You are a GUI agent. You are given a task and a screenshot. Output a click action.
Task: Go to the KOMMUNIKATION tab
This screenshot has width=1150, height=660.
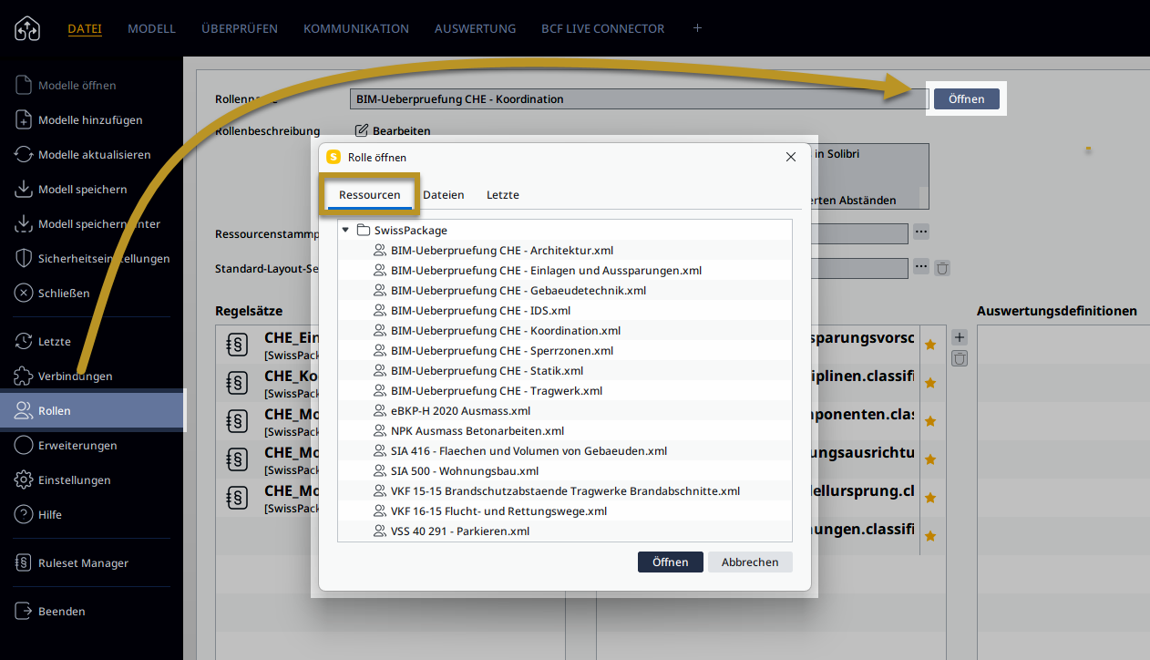coord(356,28)
